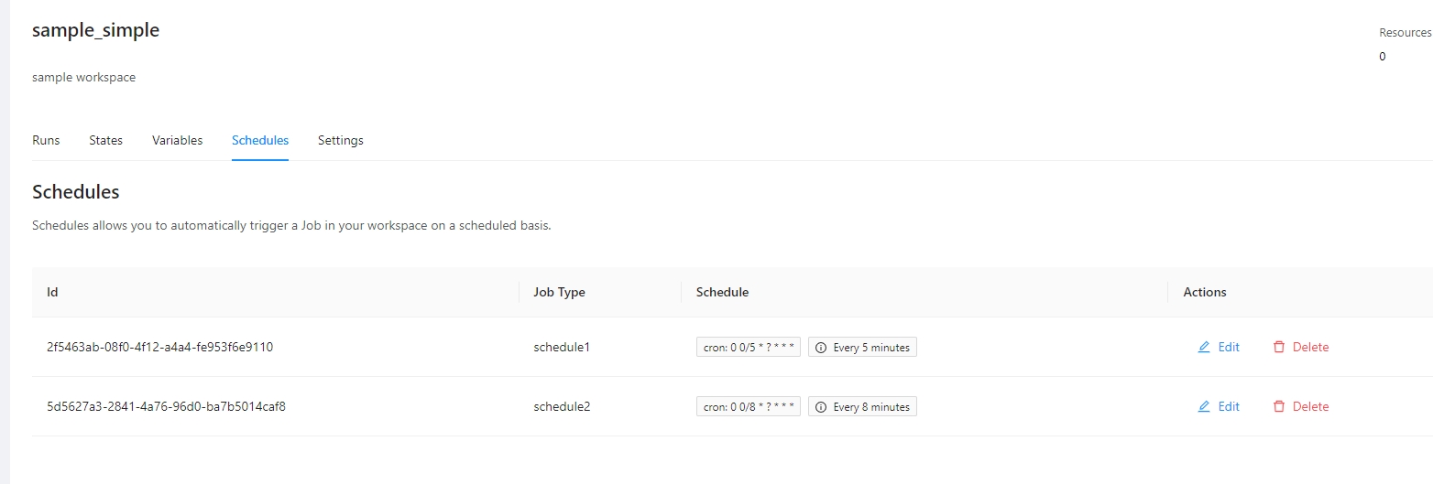Viewport: 1433px width, 484px height.
Task: Go to the Variables tab
Action: pyautogui.click(x=177, y=141)
